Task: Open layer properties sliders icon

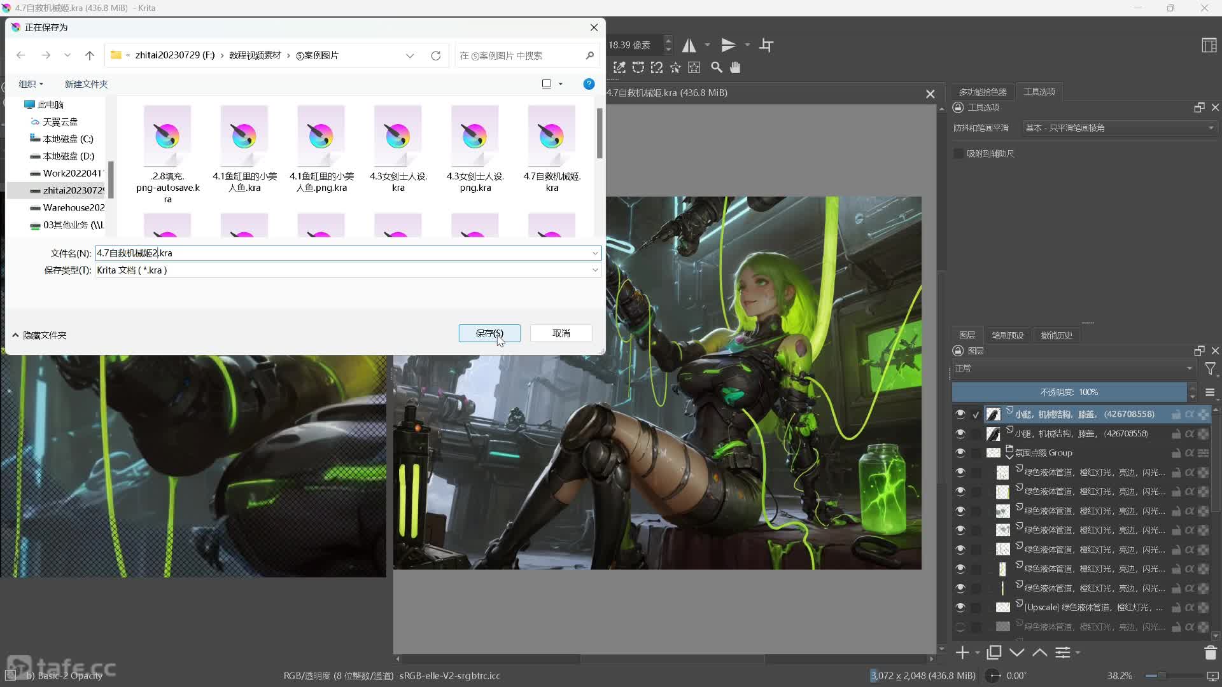Action: tap(1063, 653)
